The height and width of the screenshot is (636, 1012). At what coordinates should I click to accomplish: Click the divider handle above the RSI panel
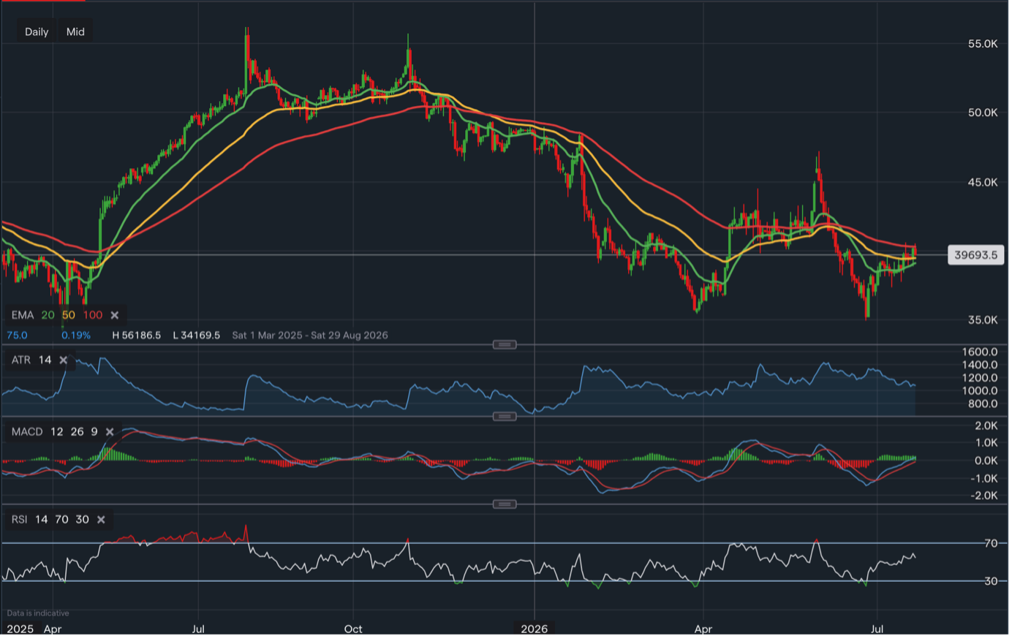point(505,504)
